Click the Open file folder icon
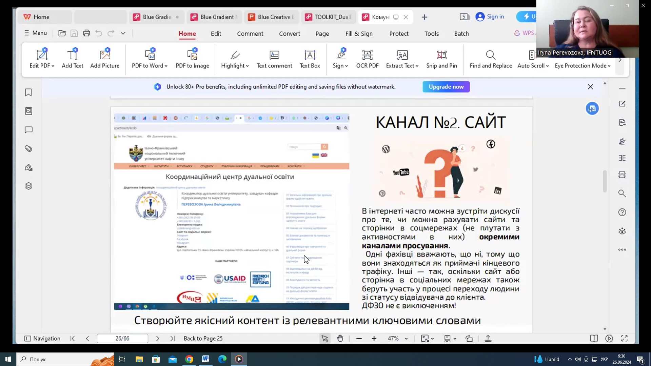Viewport: 651px width, 366px height. [62, 33]
